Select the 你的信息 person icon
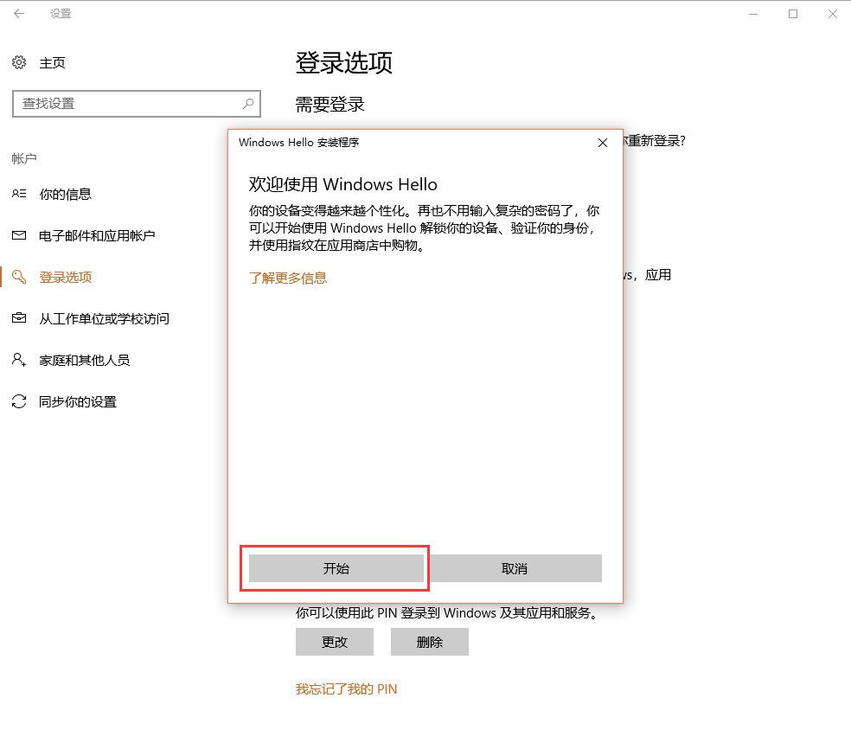 (x=19, y=194)
